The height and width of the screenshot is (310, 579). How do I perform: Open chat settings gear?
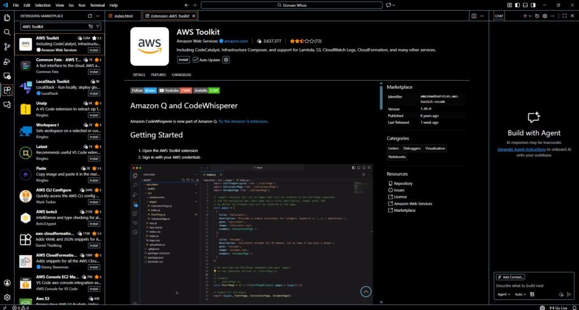coord(545,16)
